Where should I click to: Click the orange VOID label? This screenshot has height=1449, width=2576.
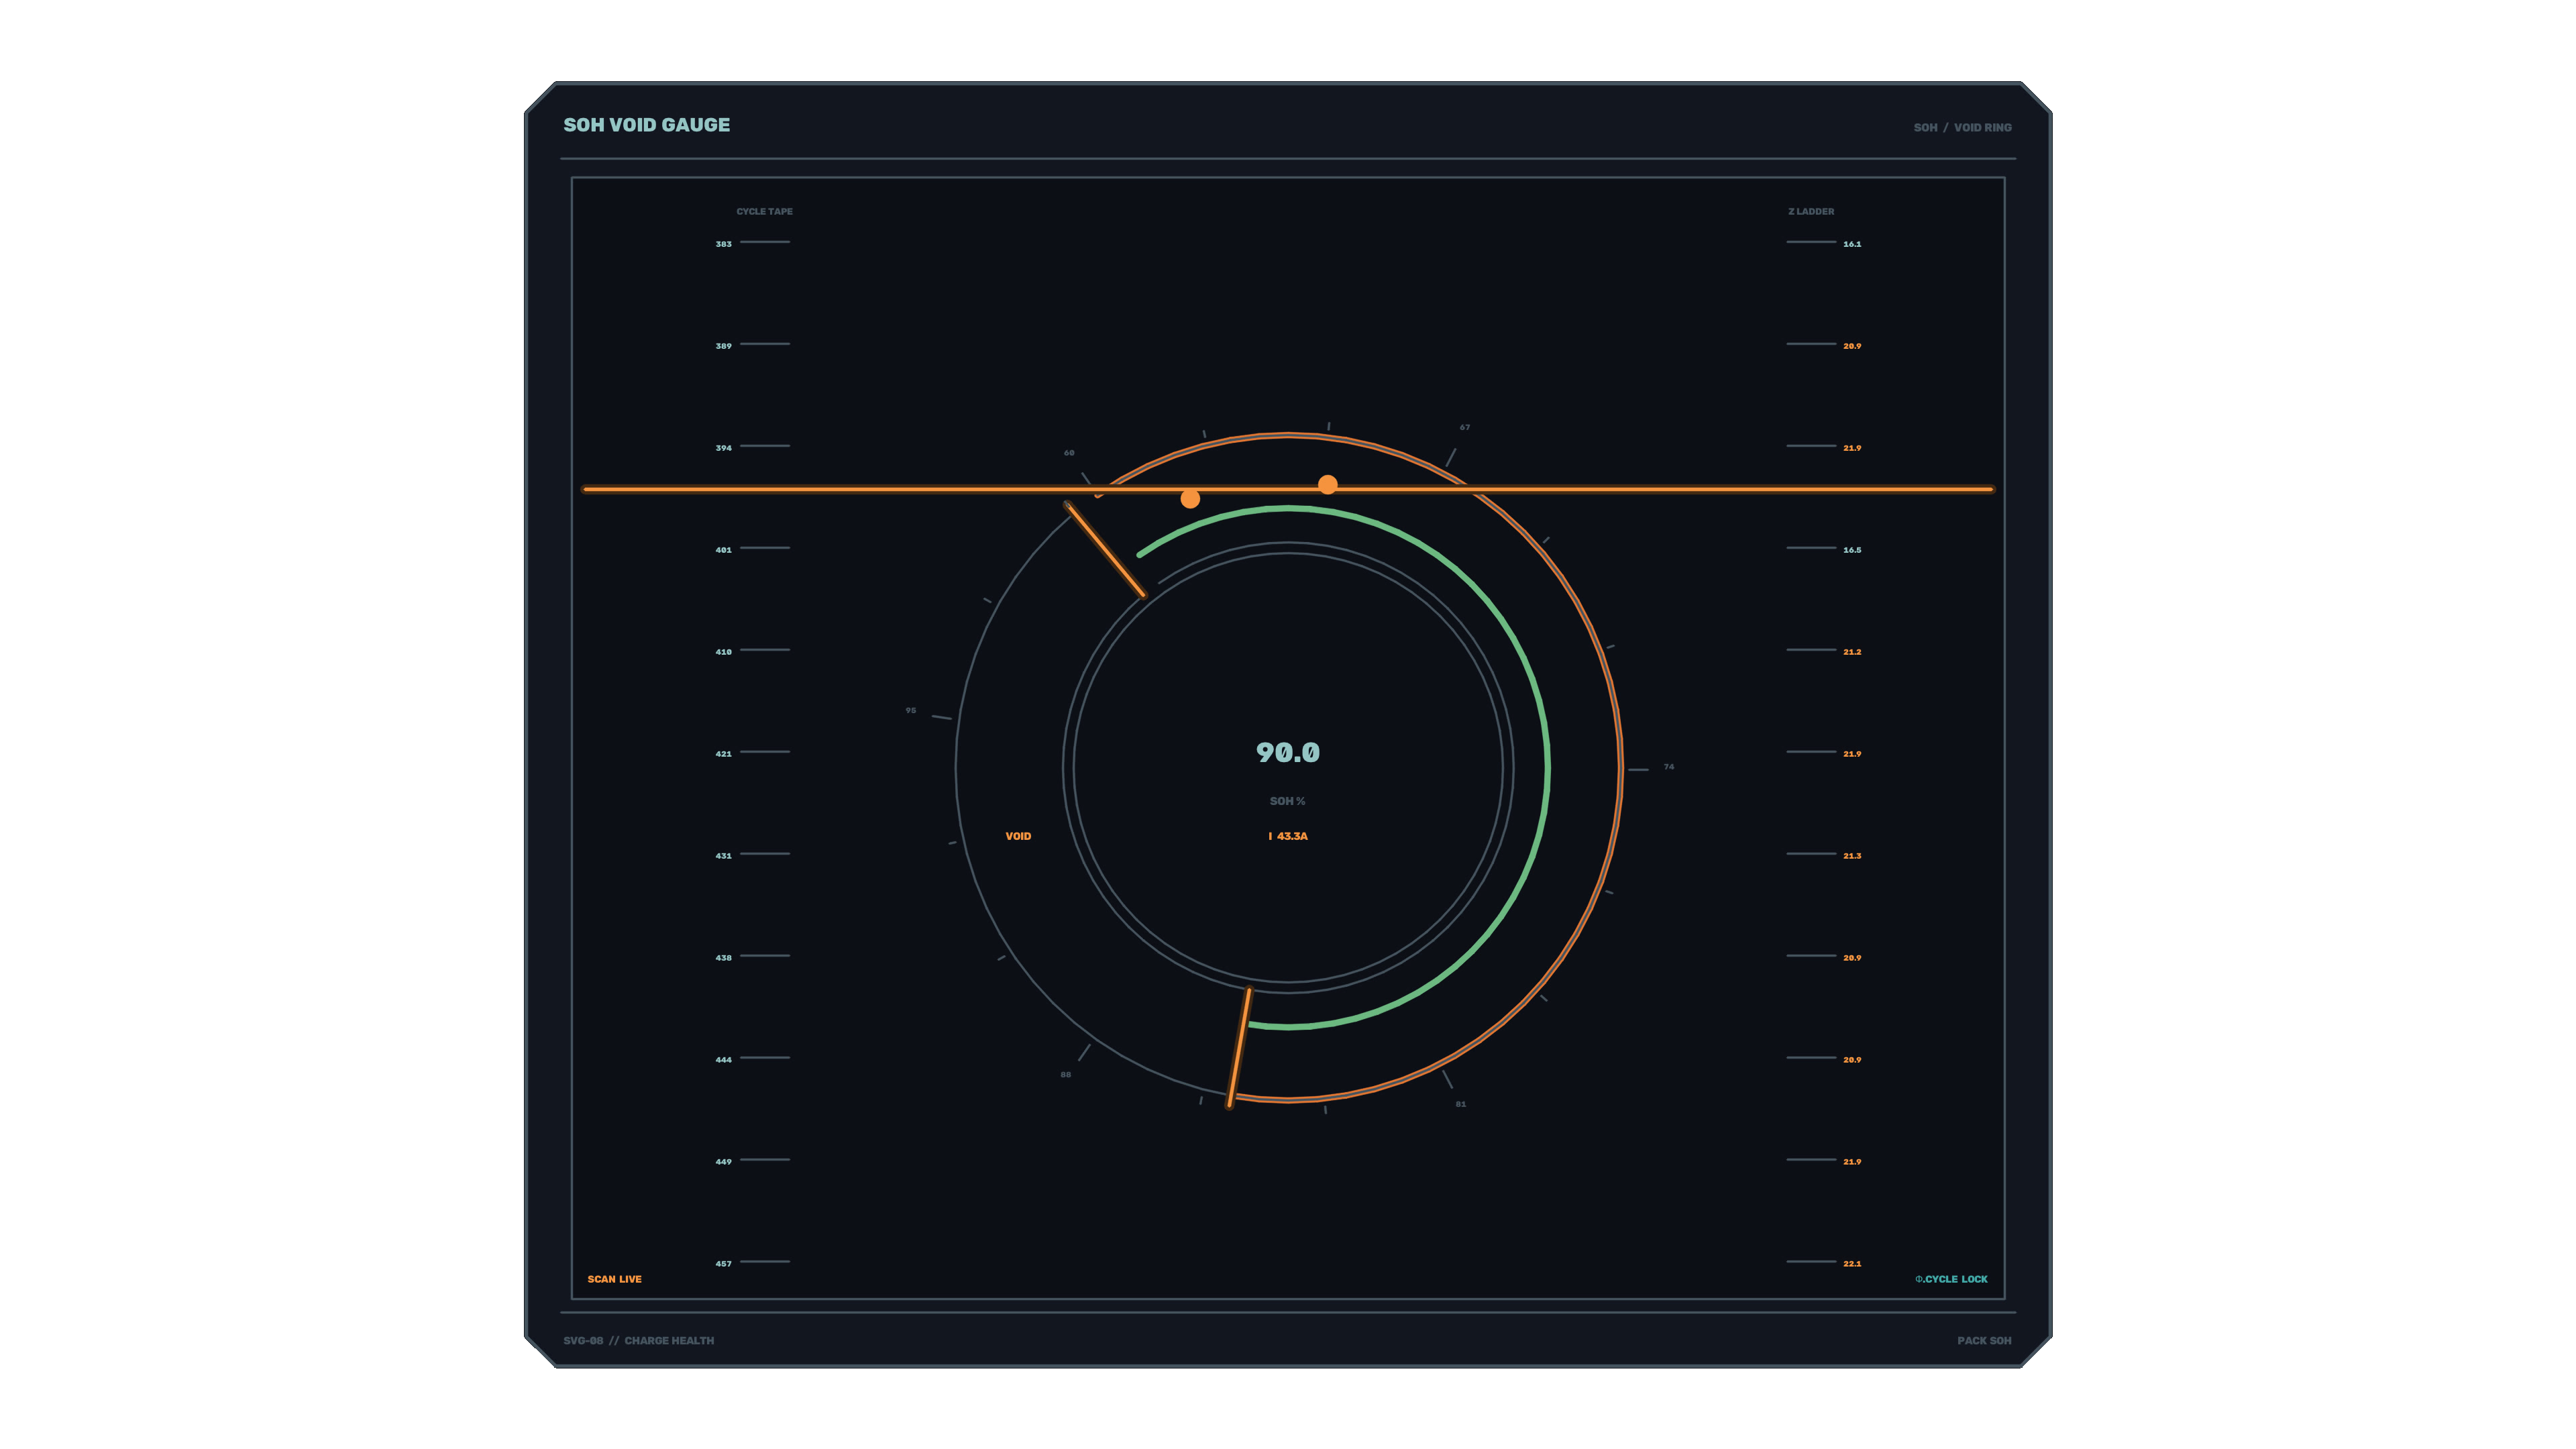(x=1018, y=836)
